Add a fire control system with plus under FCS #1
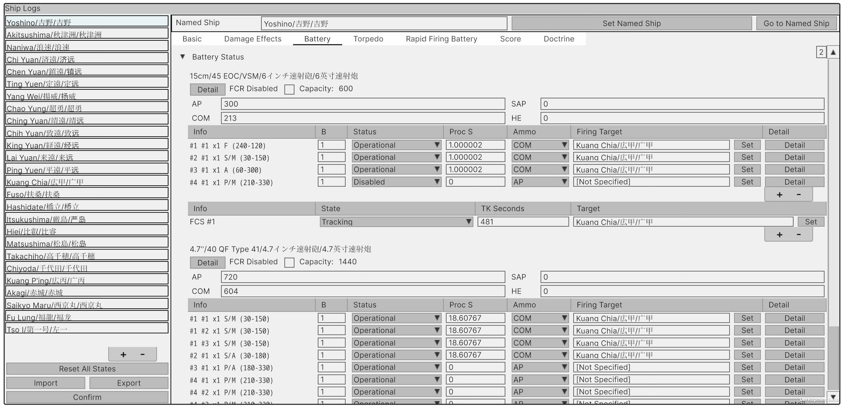Image resolution: width=843 pixels, height=406 pixels. (x=779, y=235)
